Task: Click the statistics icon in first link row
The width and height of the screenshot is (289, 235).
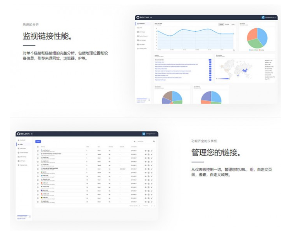Action: [149, 150]
